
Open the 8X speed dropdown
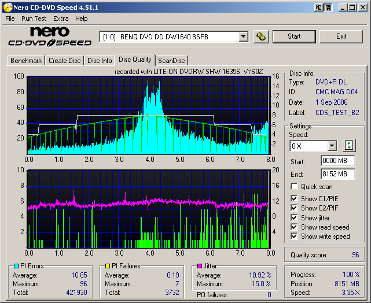click(x=332, y=146)
